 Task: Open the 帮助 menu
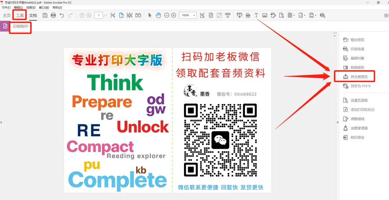(x=57, y=8)
